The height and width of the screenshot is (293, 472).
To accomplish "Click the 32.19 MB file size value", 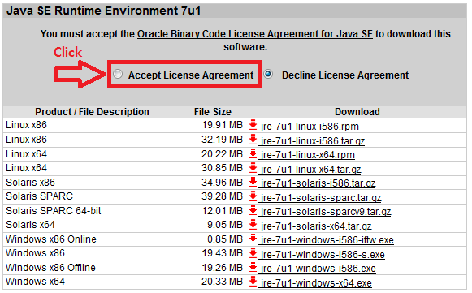I will click(x=222, y=140).
